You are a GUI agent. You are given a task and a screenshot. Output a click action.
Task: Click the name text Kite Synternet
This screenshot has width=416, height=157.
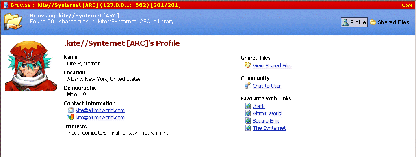(x=83, y=64)
